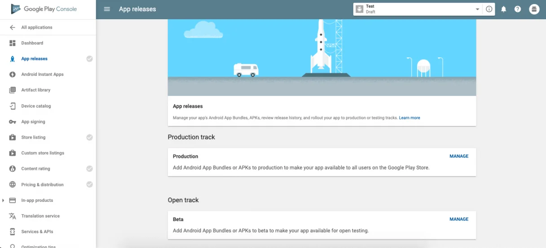Click the Content rating icon

click(13, 169)
